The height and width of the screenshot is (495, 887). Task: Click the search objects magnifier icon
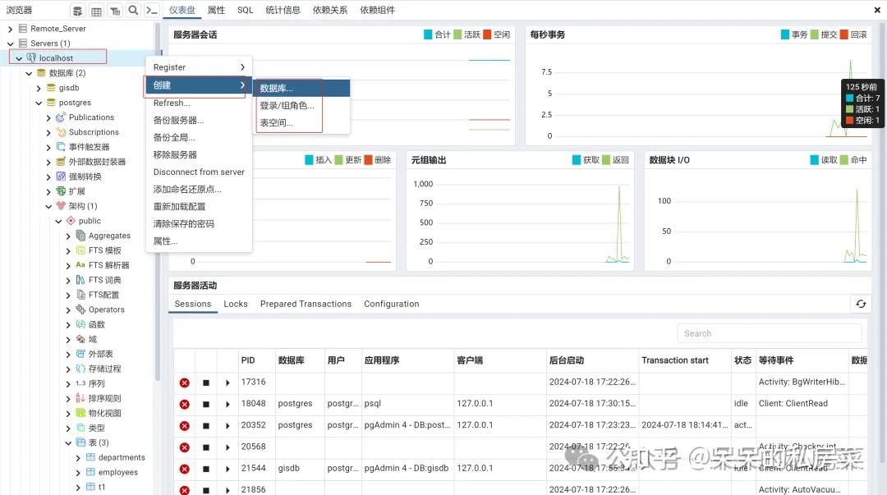pyautogui.click(x=133, y=10)
